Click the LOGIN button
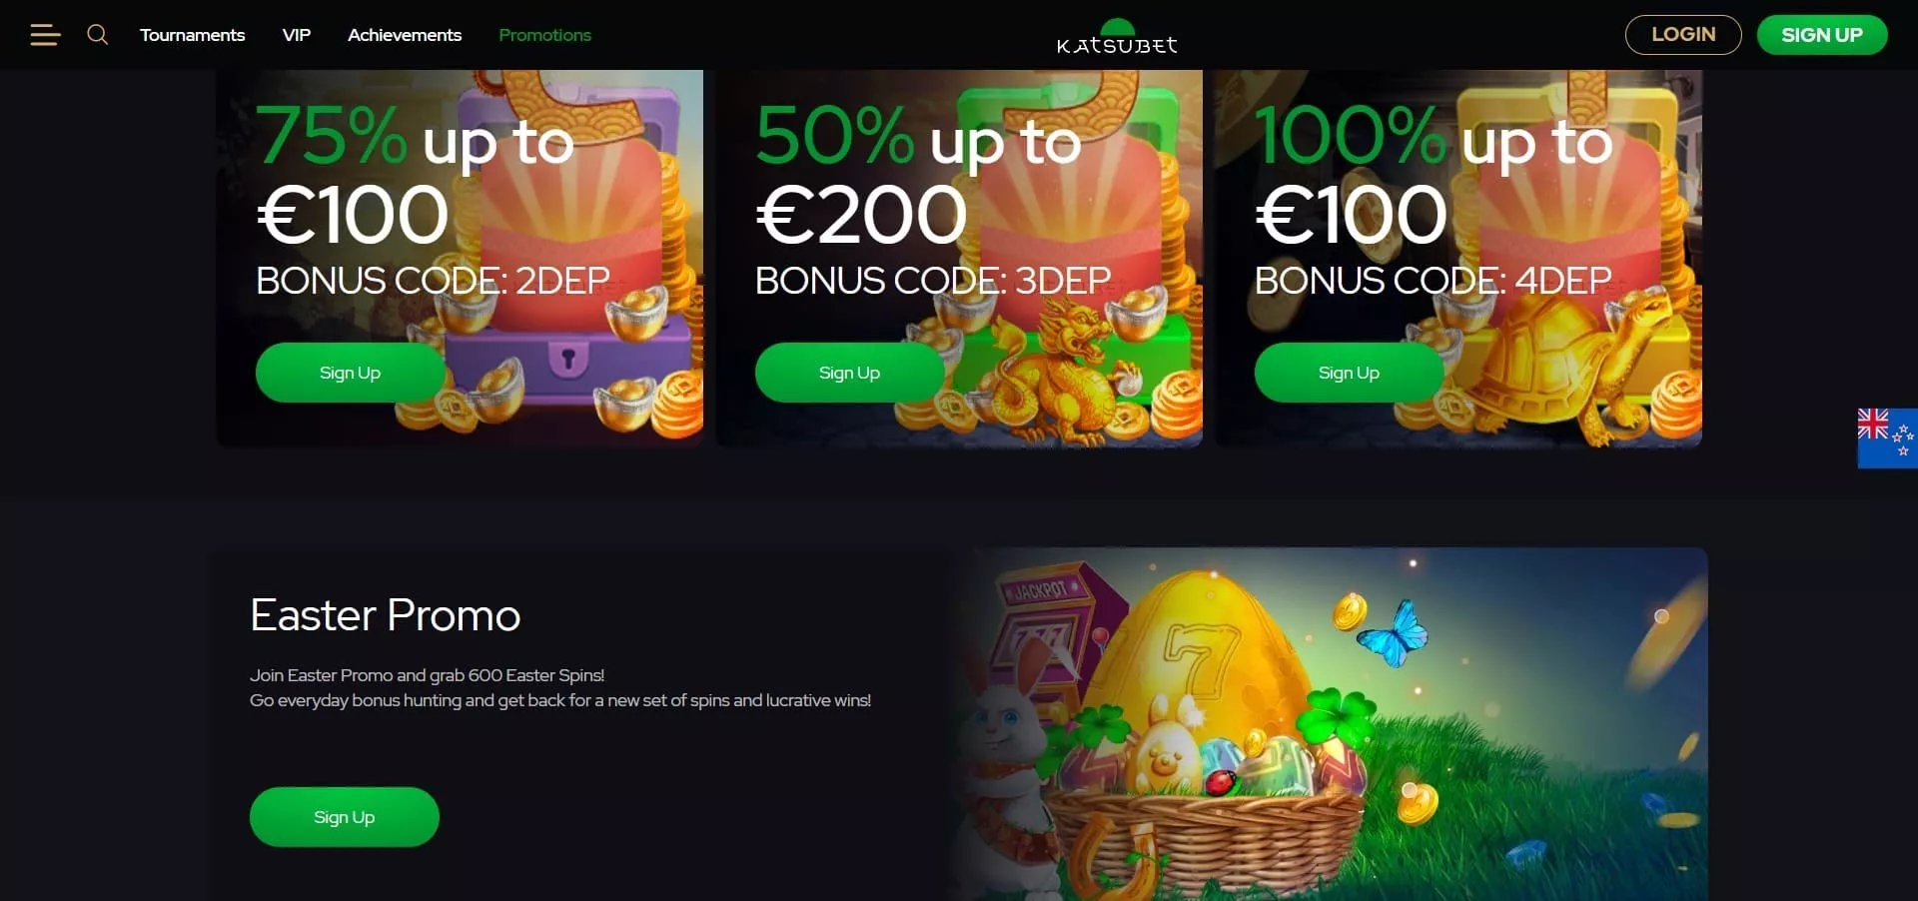Image resolution: width=1918 pixels, height=901 pixels. click(x=1683, y=35)
